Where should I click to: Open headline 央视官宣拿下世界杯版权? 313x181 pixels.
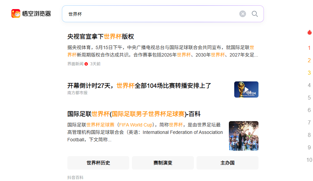point(101,37)
